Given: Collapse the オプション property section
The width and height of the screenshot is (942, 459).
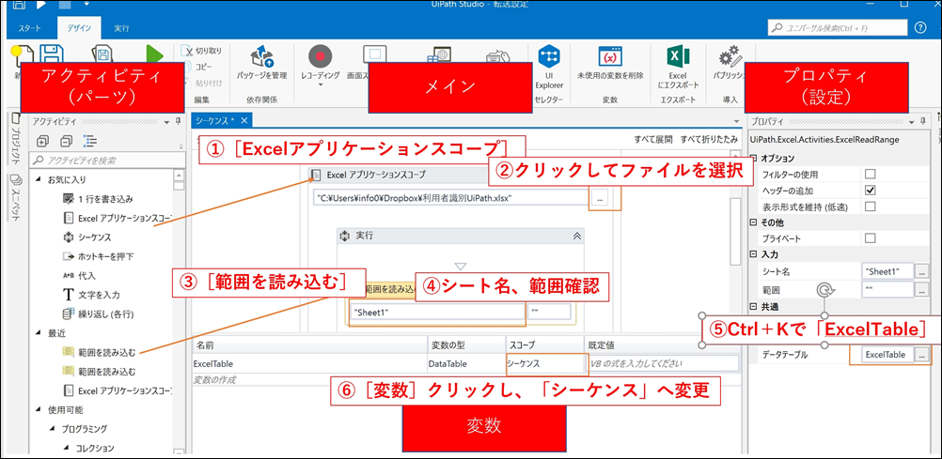Looking at the screenshot, I should point(754,159).
